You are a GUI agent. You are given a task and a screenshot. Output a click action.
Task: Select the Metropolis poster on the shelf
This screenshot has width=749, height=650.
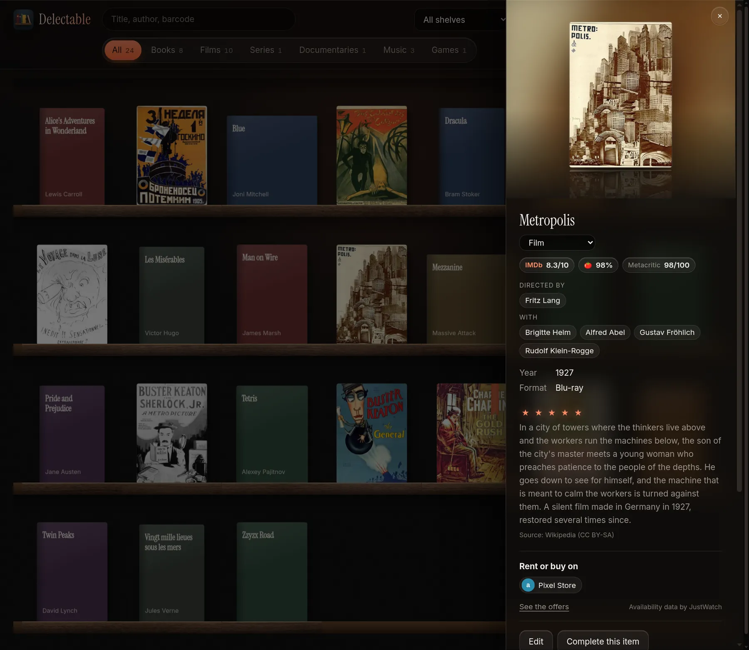coord(372,294)
